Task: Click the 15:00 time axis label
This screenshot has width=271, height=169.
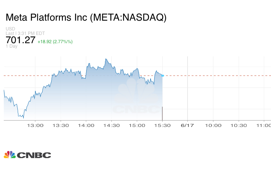Action: [x=137, y=126]
